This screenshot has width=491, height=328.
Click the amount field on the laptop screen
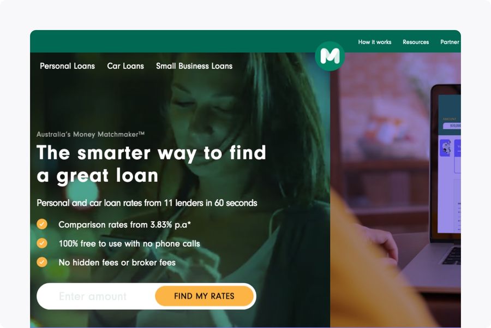[452, 126]
